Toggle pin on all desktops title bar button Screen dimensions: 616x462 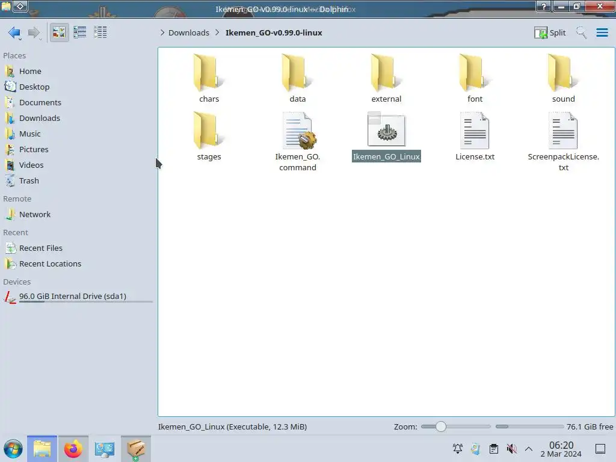pyautogui.click(x=20, y=6)
